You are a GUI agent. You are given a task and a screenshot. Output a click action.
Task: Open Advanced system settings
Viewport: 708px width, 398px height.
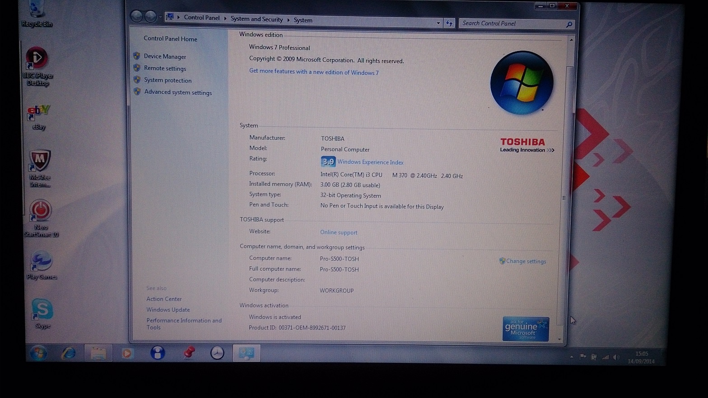coord(178,92)
